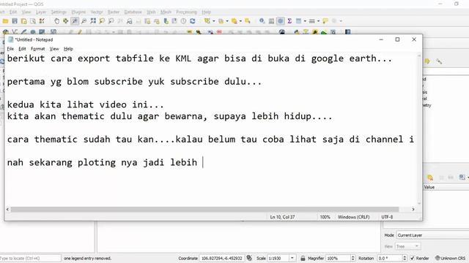Toggle the lock scale padlock icon
This screenshot has height=263, width=469.
click(303, 258)
